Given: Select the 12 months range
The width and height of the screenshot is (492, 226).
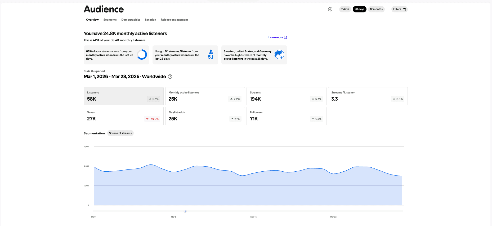Looking at the screenshot, I should (x=376, y=9).
